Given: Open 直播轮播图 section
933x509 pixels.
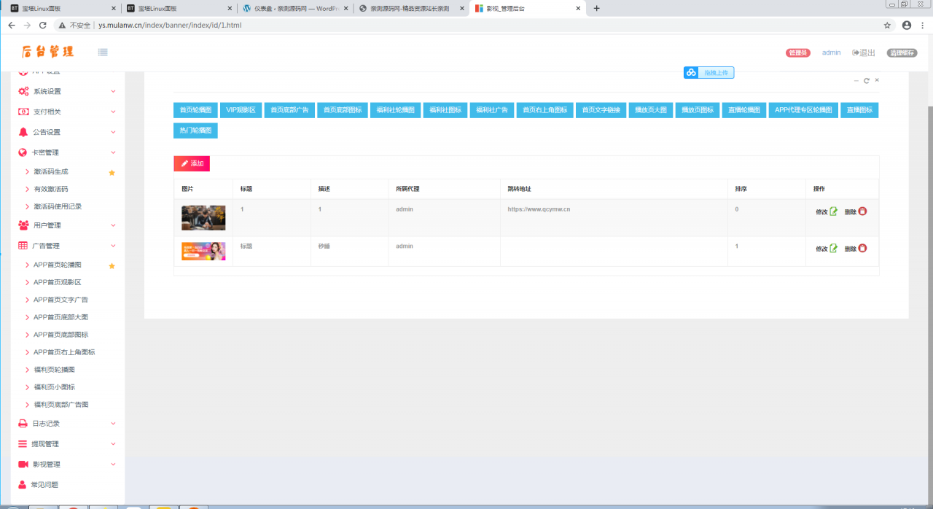Looking at the screenshot, I should pos(743,110).
